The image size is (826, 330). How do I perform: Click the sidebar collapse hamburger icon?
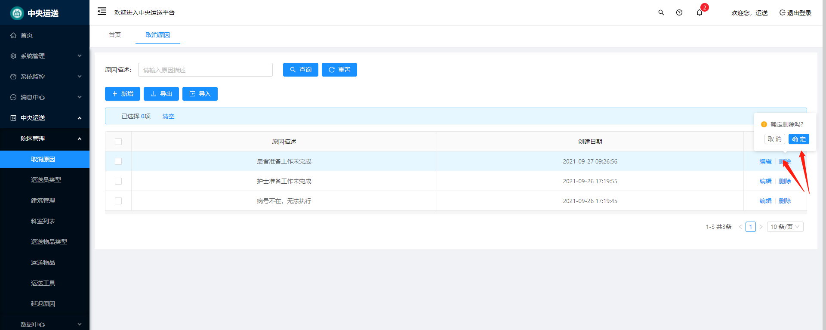[102, 12]
